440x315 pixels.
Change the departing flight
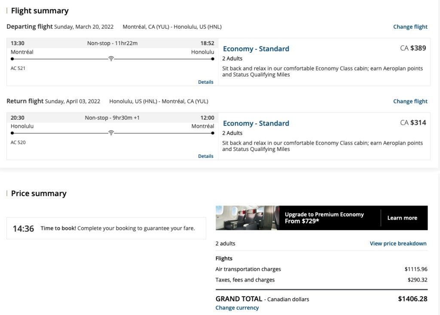coord(410,27)
